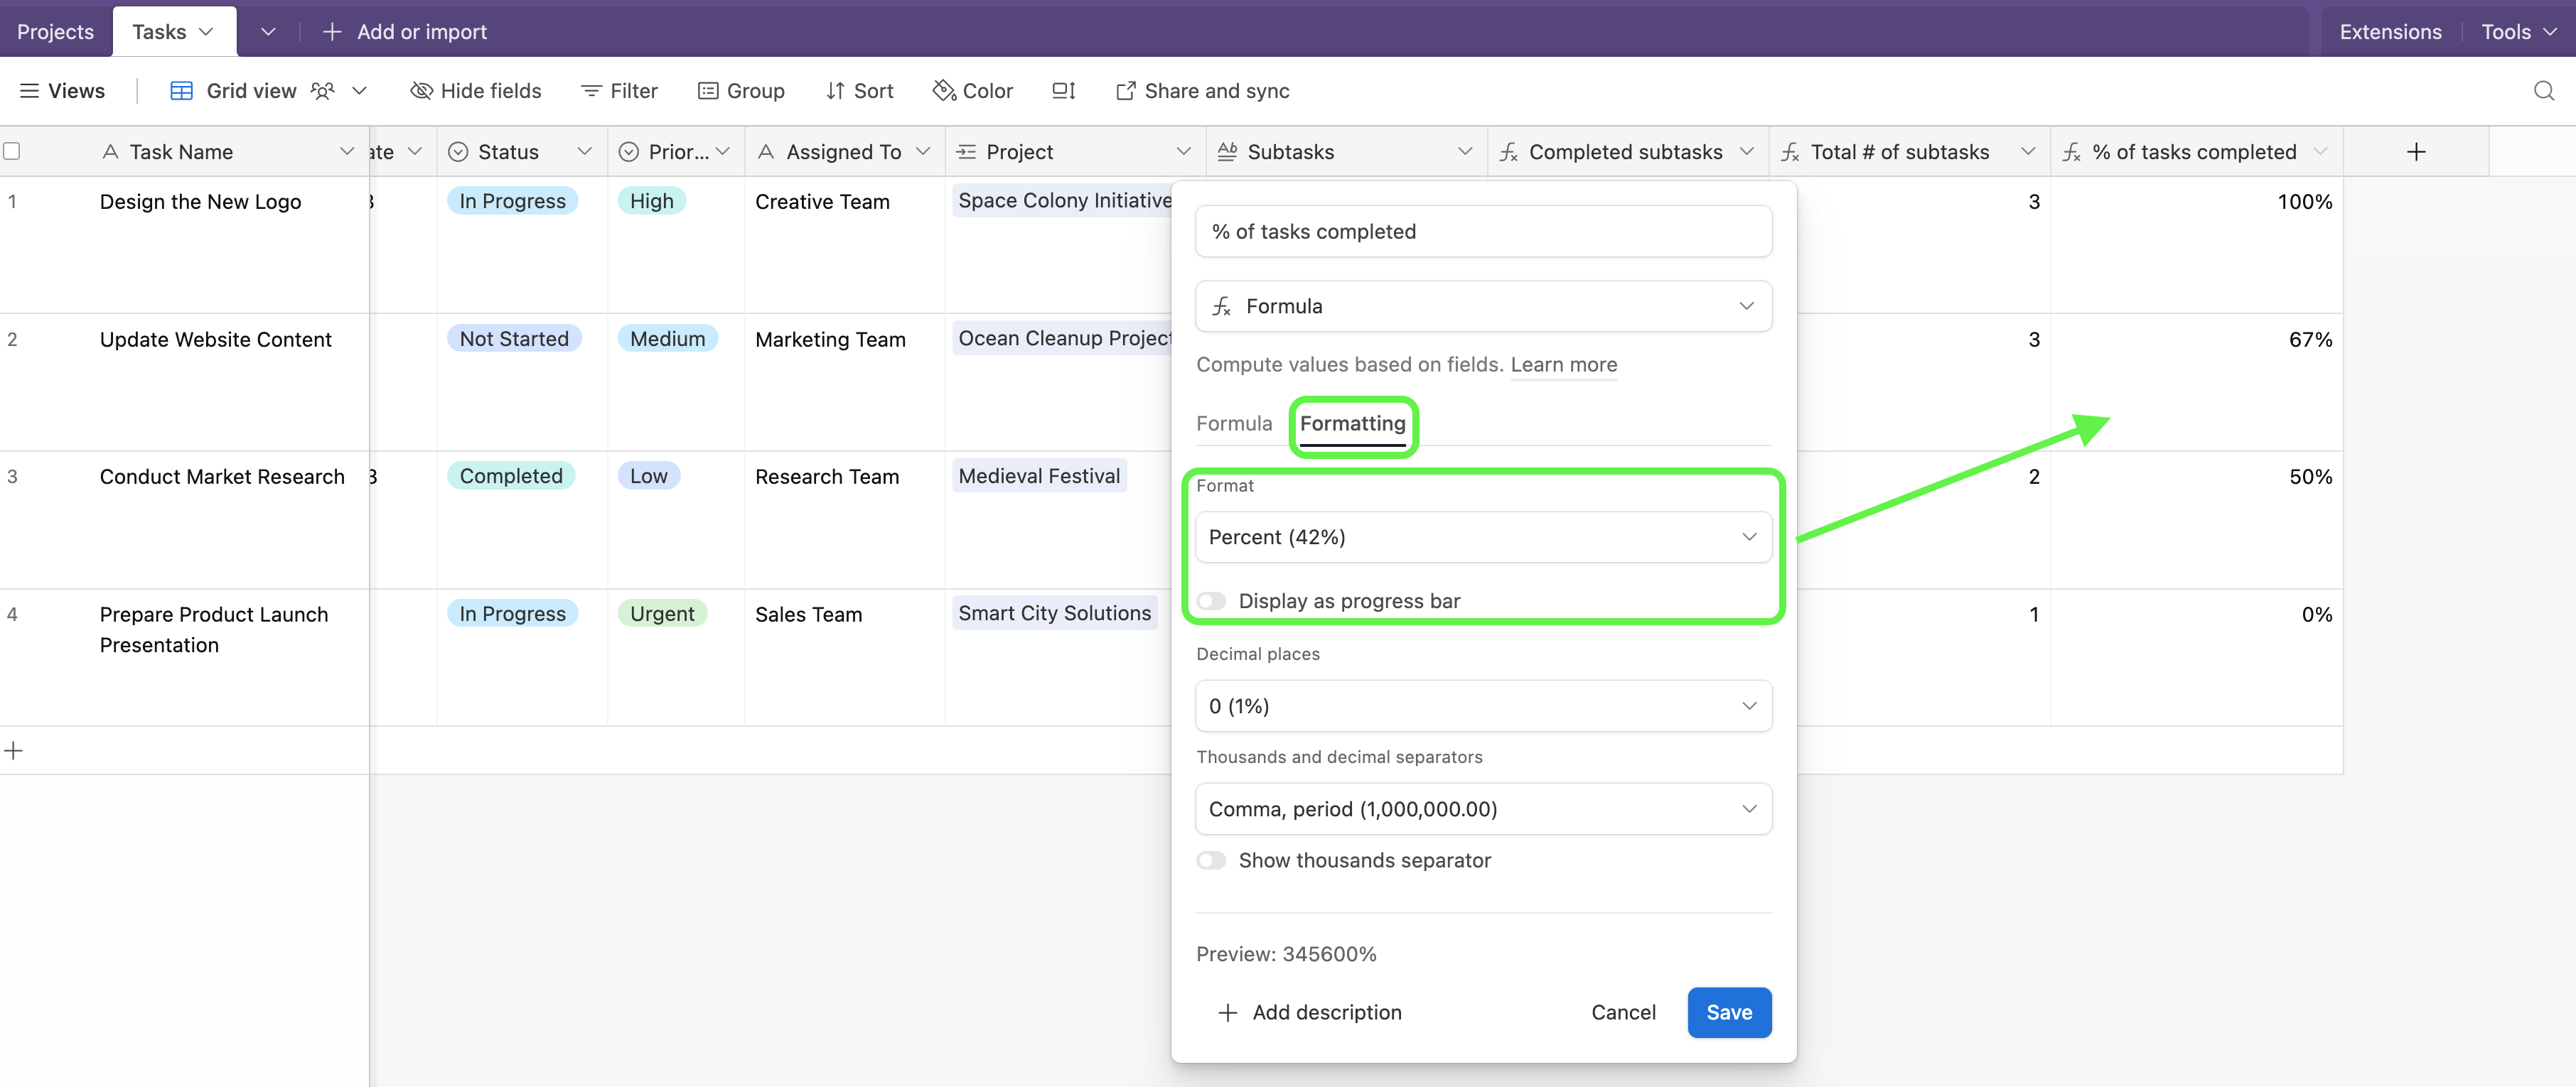Viewport: 2576px width, 1087px height.
Task: Click the Assigned To field text icon
Action: (x=766, y=152)
